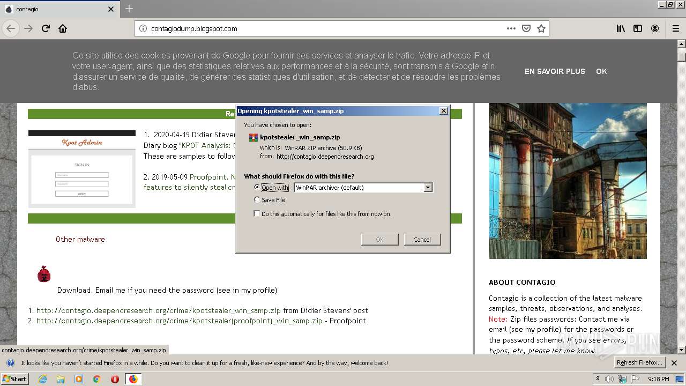
Task: Click the Other malware link
Action: 80,239
